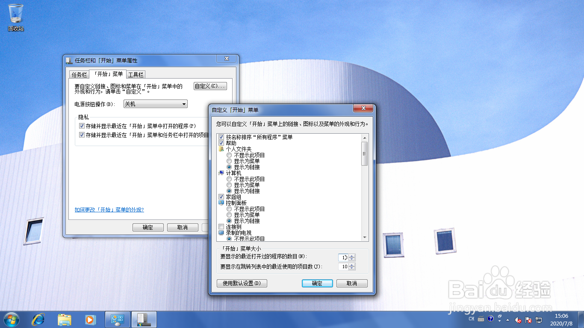
Task: Click 取消 in 任务栏 properties window
Action: pyautogui.click(x=183, y=227)
